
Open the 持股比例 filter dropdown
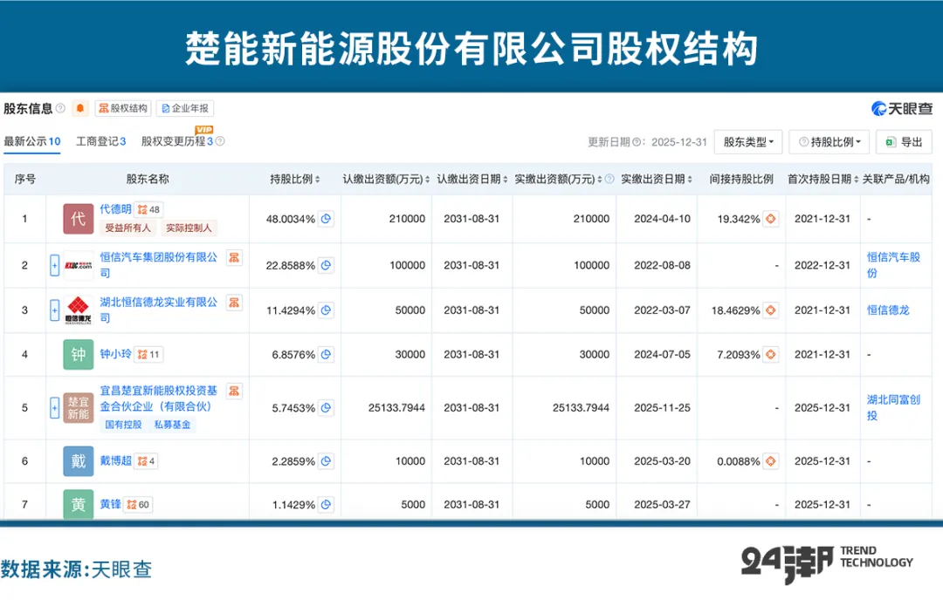pyautogui.click(x=829, y=142)
